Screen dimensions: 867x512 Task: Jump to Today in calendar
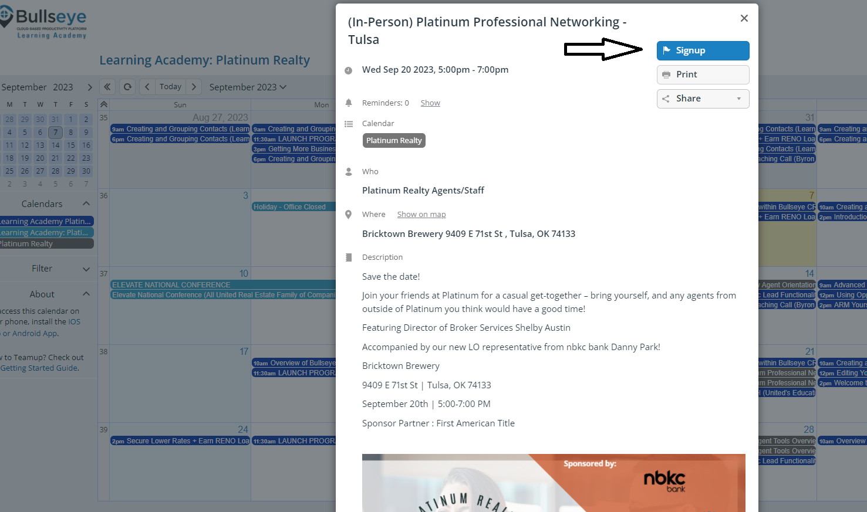click(x=170, y=87)
